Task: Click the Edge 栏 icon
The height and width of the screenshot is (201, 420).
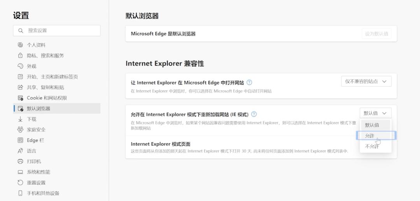Action: pyautogui.click(x=20, y=140)
